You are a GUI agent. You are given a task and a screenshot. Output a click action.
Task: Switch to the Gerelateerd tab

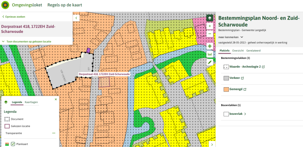point(254,50)
